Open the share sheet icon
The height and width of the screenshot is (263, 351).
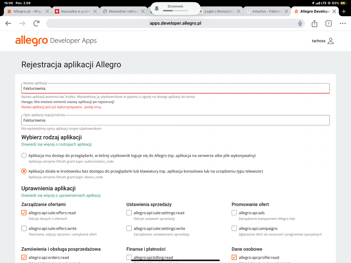pyautogui.click(x=314, y=23)
